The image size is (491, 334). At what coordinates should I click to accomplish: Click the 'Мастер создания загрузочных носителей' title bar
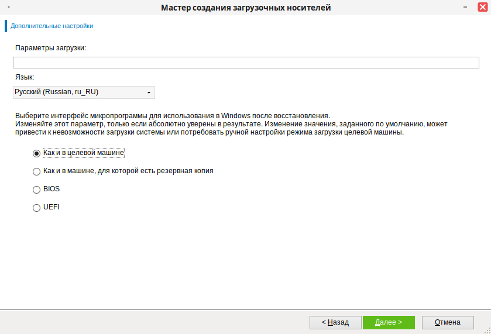pos(246,8)
